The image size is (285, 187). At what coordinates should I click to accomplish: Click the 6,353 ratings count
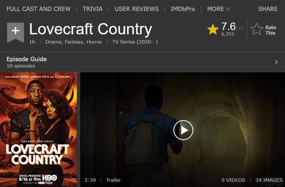[x=228, y=34]
